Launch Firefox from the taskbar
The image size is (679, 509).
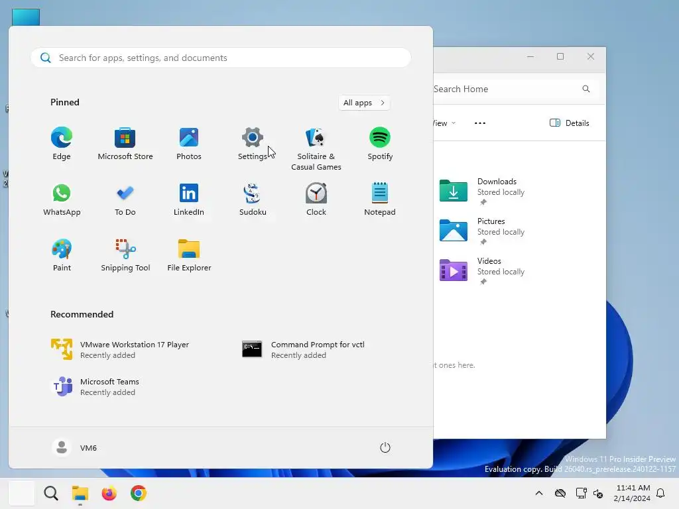[109, 493]
